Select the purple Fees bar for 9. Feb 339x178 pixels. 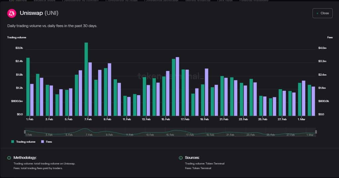[109, 89]
